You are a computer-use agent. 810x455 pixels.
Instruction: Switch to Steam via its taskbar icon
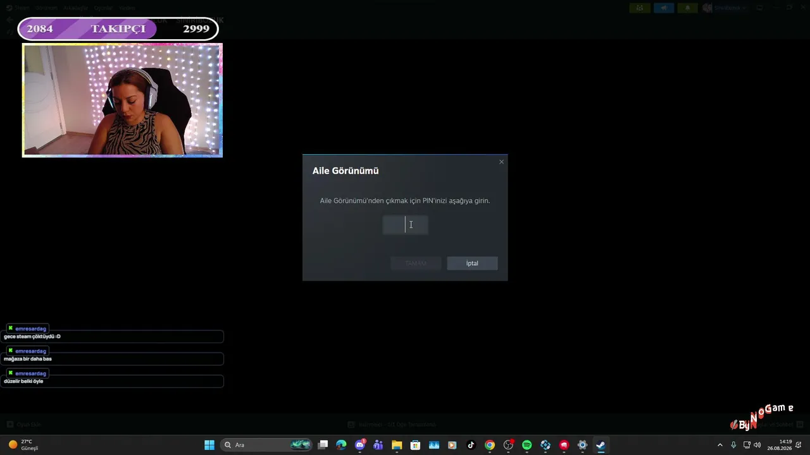(601, 445)
